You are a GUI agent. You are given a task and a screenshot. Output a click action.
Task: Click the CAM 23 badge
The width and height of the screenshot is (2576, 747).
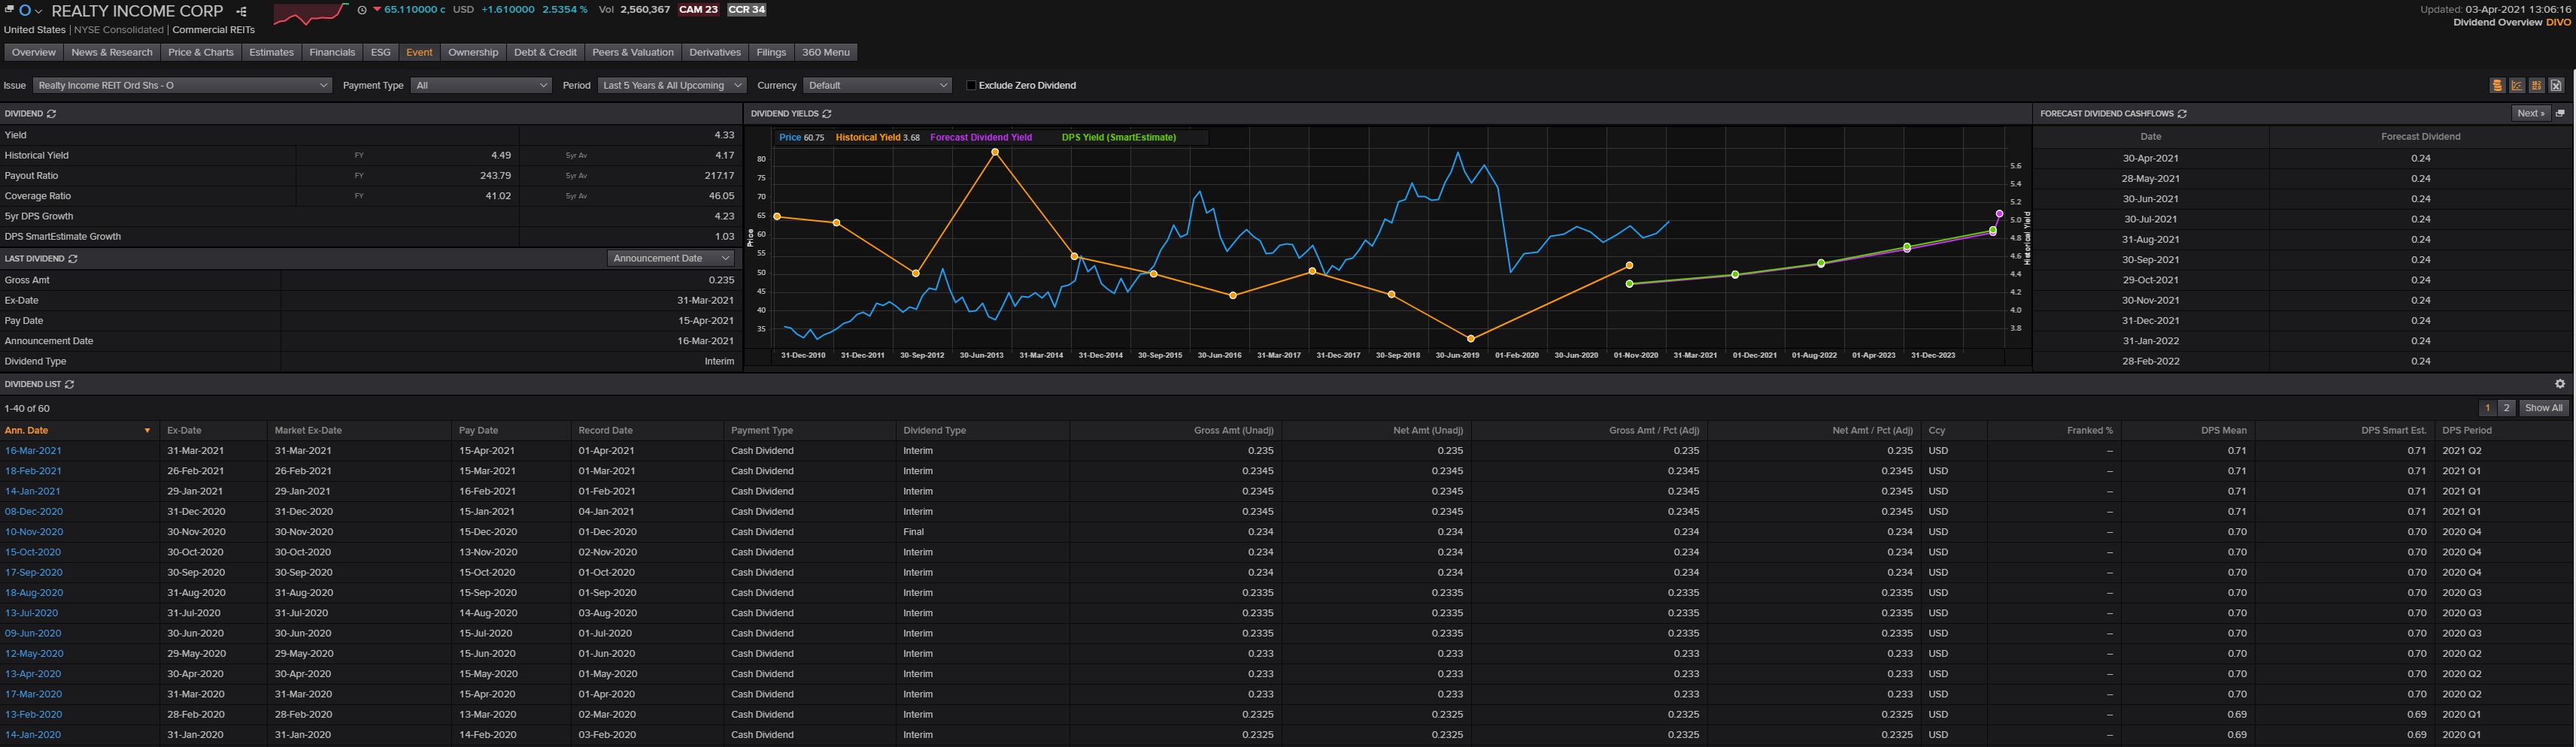[x=699, y=10]
